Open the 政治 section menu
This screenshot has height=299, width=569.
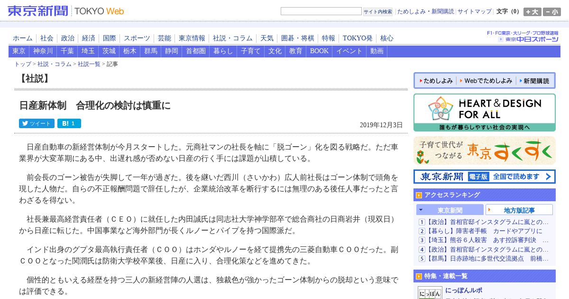(x=68, y=38)
